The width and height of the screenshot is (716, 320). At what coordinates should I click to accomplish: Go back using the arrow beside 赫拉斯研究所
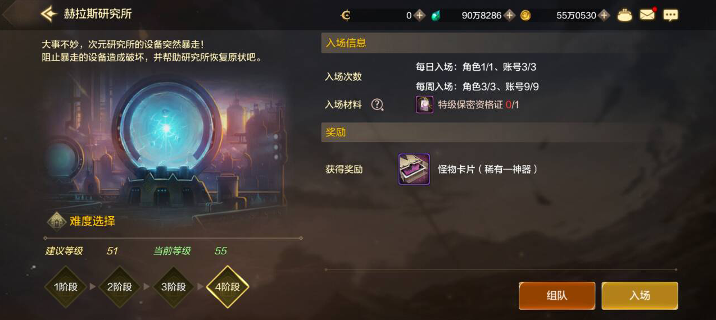[49, 14]
